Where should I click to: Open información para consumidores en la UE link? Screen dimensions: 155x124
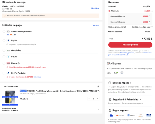point(130,54)
